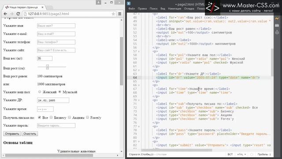Click Пробелы: 2 indentation setting
This screenshot has height=159, width=282.
point(264,155)
